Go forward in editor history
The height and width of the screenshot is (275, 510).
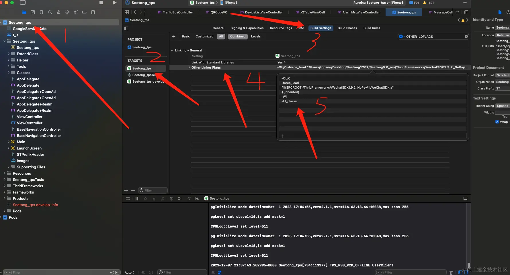140,12
